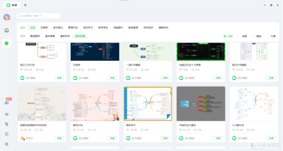The image size is (283, 151).
Task: Open the 骆驼祥子 notebook-style thumbnail
Action: coord(148,104)
